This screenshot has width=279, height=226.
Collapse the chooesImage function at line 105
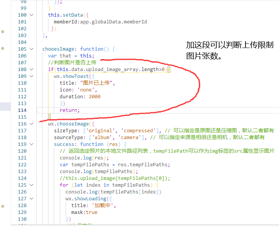31,49
